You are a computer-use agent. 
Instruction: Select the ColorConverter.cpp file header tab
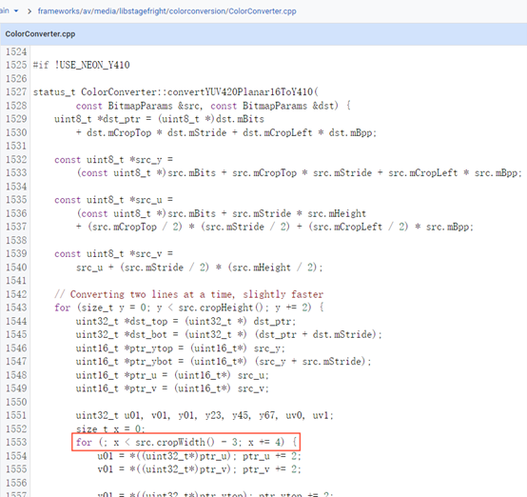(40, 34)
